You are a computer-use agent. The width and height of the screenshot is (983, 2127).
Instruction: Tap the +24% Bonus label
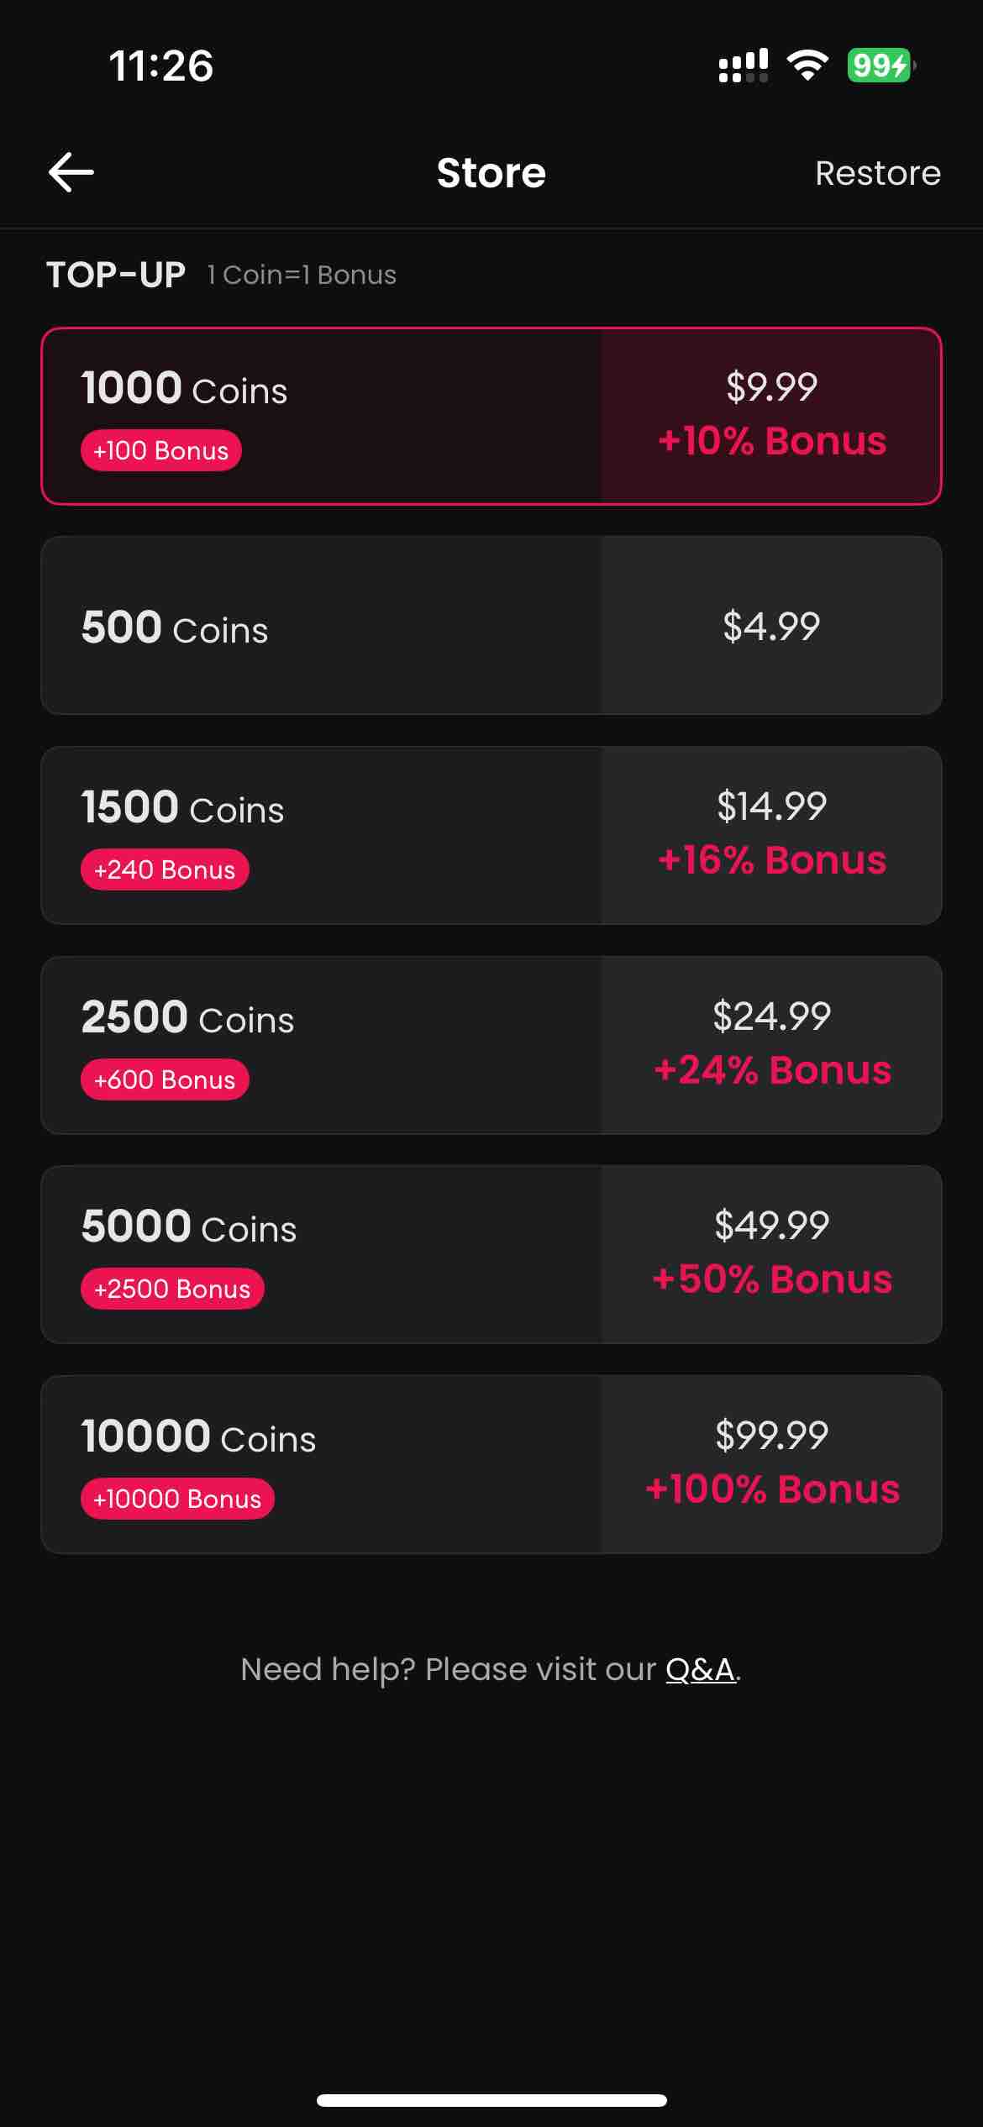coord(772,1070)
